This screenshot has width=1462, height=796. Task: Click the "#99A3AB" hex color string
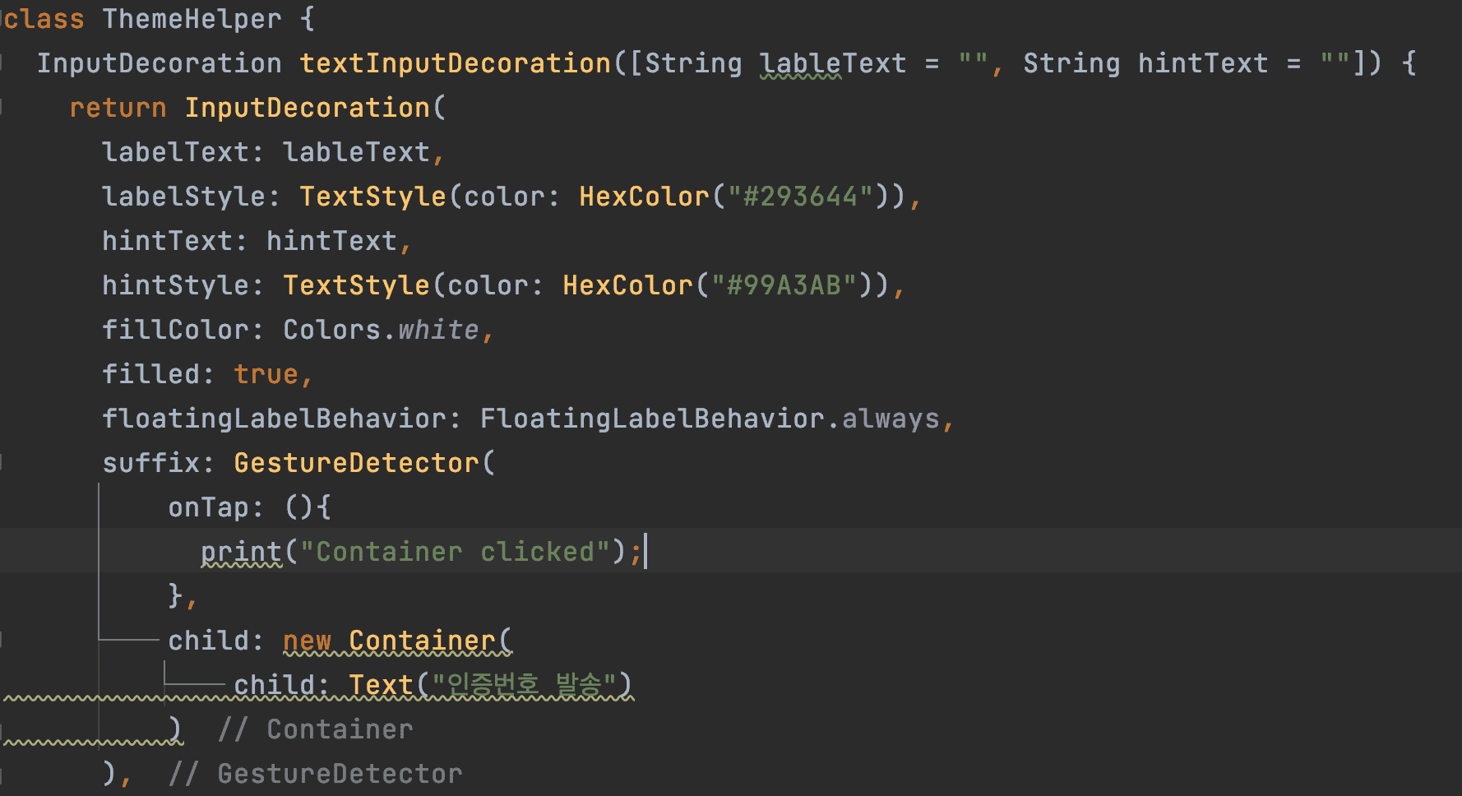784,285
